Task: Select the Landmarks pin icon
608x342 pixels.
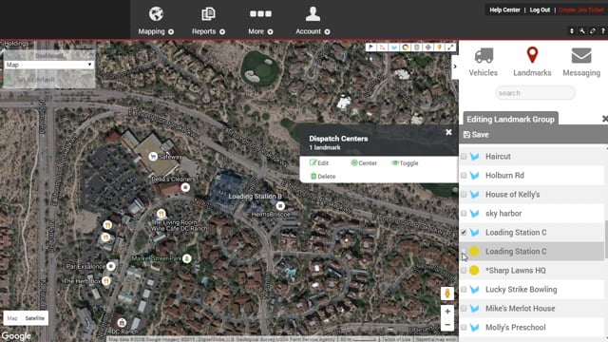Action: click(532, 61)
